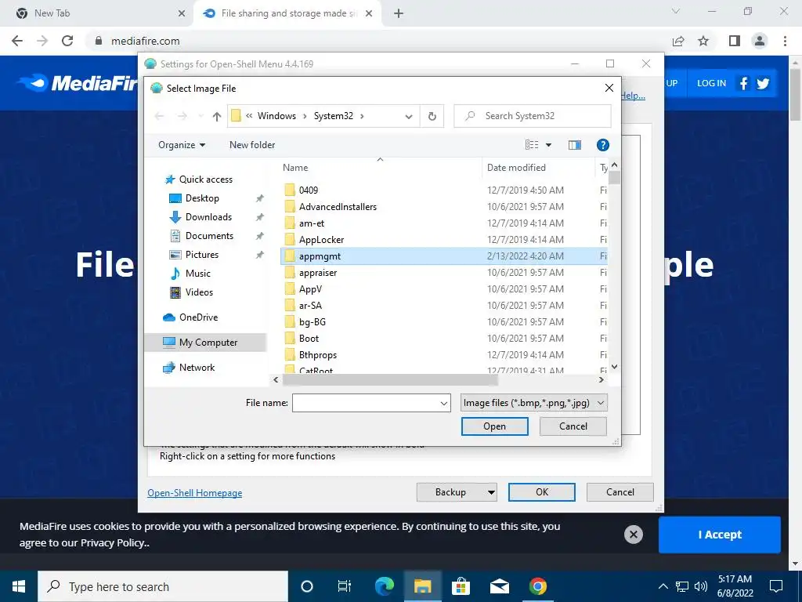Bookmark this page with the star icon
Viewport: 802px width, 602px height.
coord(703,41)
